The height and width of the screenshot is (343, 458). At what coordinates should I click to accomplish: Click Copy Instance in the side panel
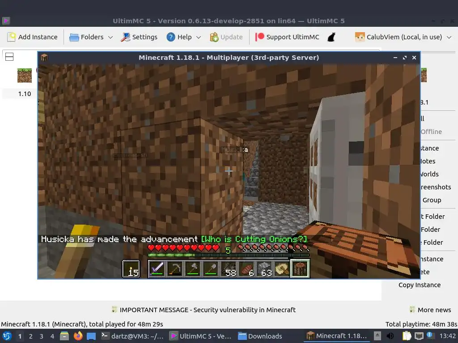click(x=420, y=285)
